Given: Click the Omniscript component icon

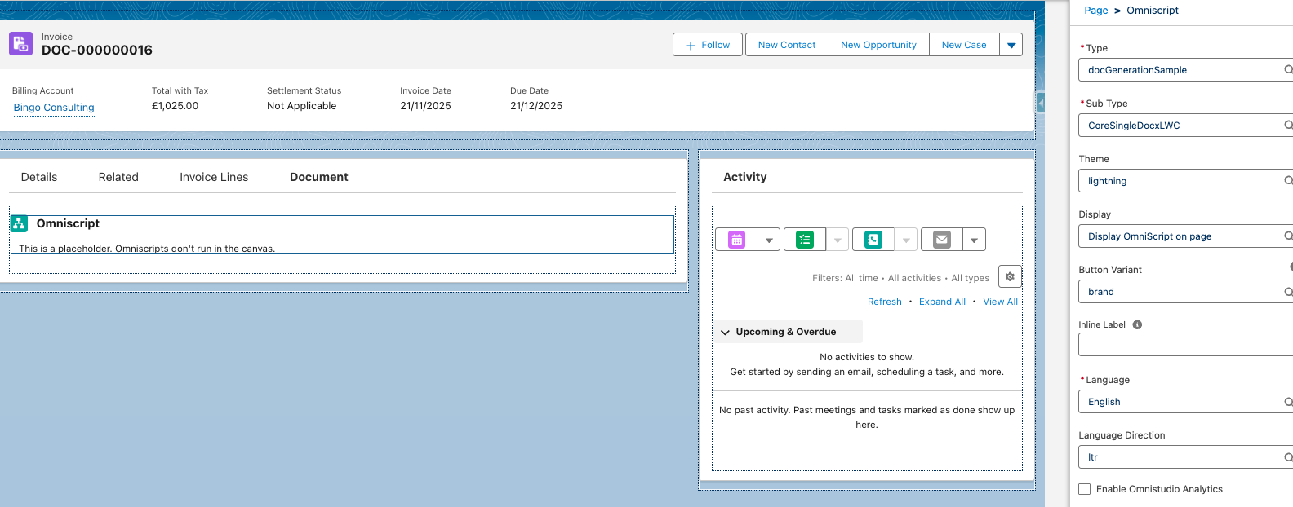Looking at the screenshot, I should 20,223.
